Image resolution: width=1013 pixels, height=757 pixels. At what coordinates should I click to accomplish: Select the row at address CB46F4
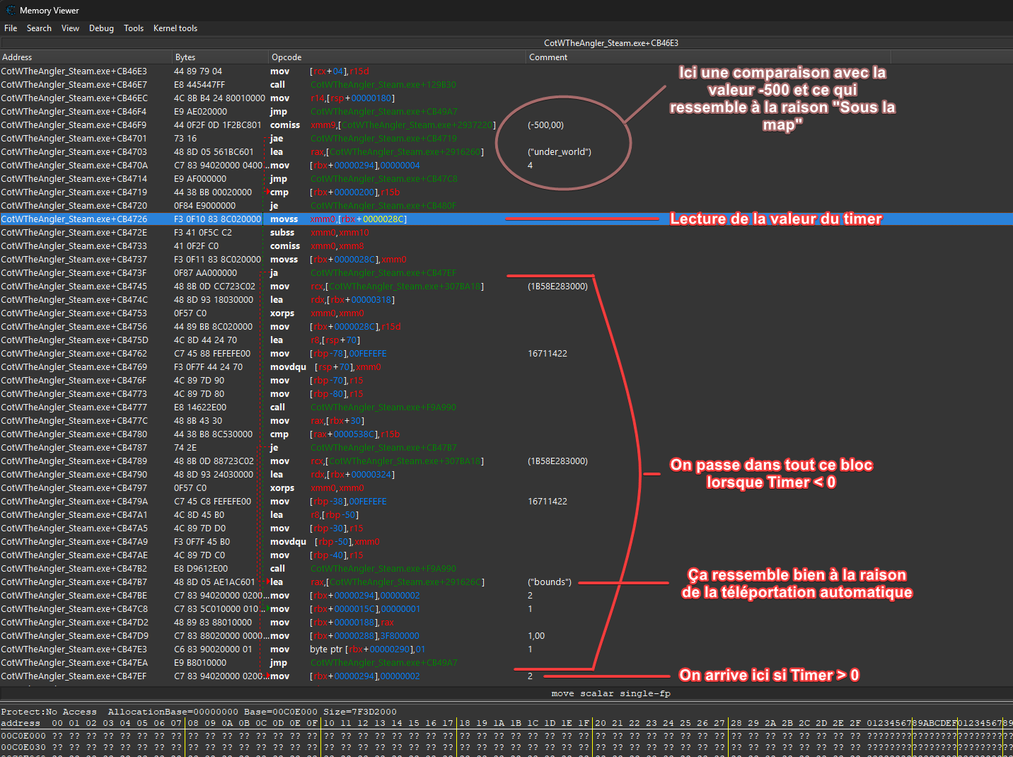(506, 112)
